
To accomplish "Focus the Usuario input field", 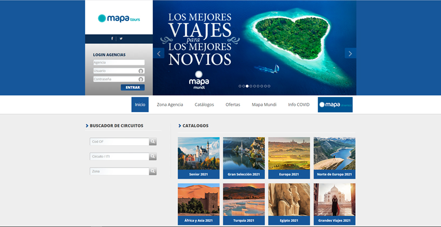I will (x=119, y=71).
